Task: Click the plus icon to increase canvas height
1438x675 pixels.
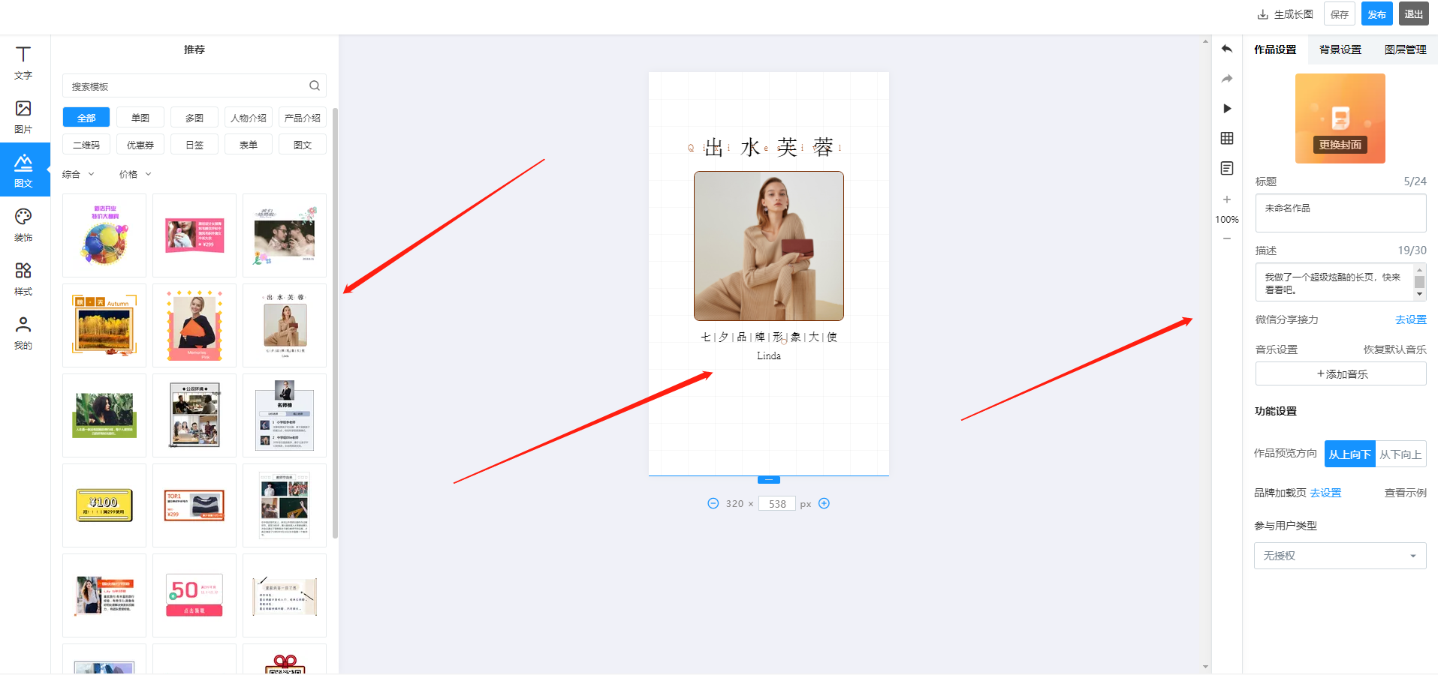Action: (x=824, y=503)
